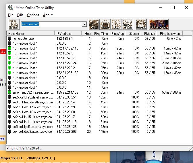Click shield icon of ae2.cs1.ams17 row
193x163 pixels.
coord(9,107)
